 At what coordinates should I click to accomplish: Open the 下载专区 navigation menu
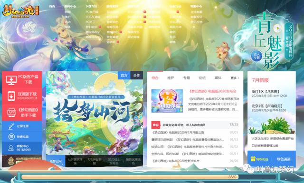tap(91, 6)
